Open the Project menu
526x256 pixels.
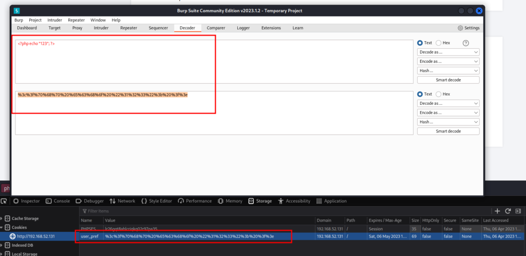(35, 20)
